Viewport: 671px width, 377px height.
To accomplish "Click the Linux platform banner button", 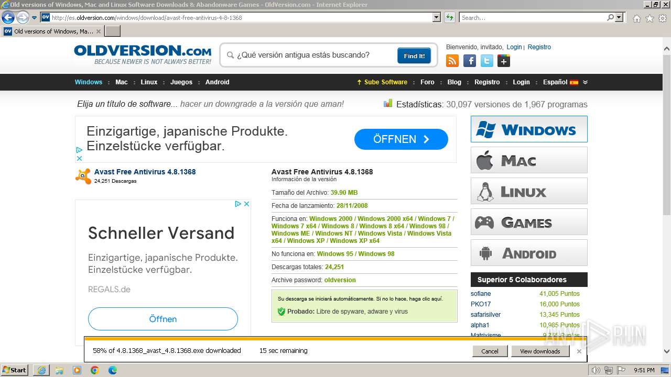I will (529, 191).
